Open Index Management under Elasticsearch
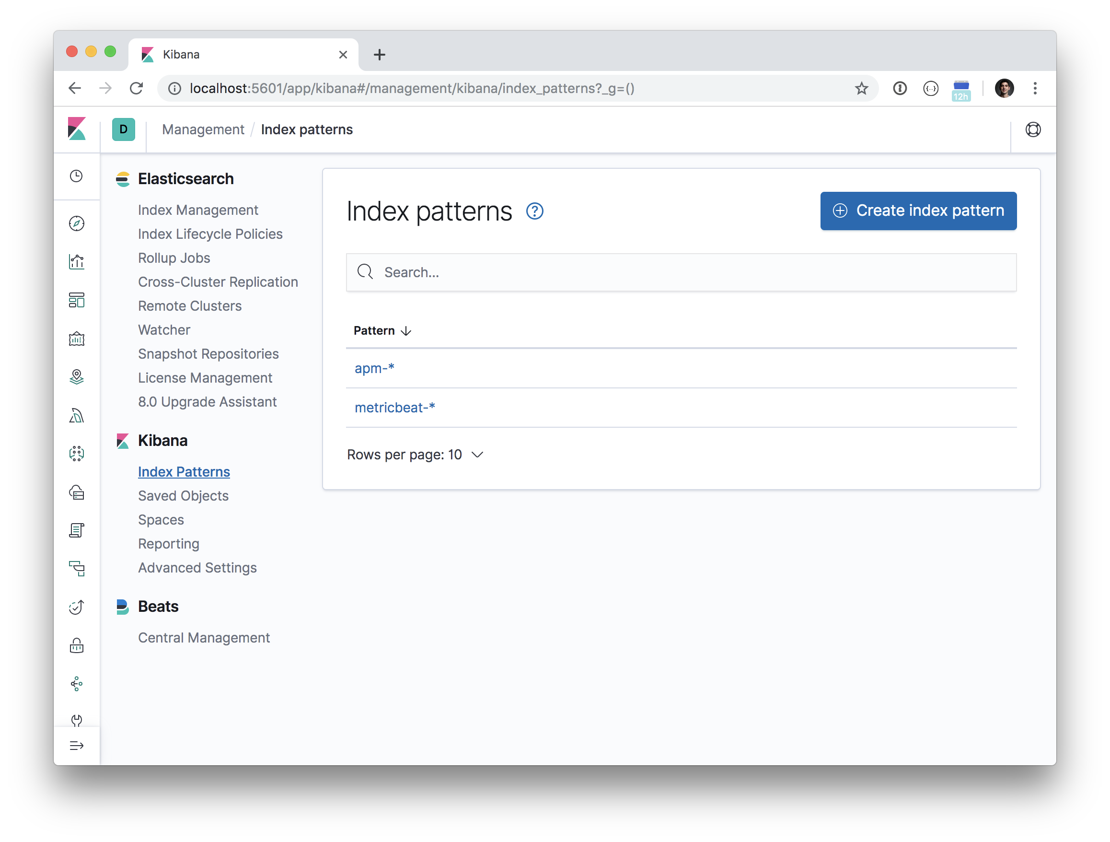This screenshot has width=1110, height=842. coord(198,210)
